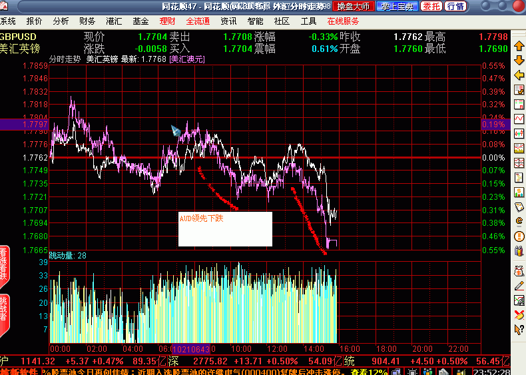Open the red 理财 menu
Image resolution: width=526 pixels, height=375 pixels.
[167, 21]
